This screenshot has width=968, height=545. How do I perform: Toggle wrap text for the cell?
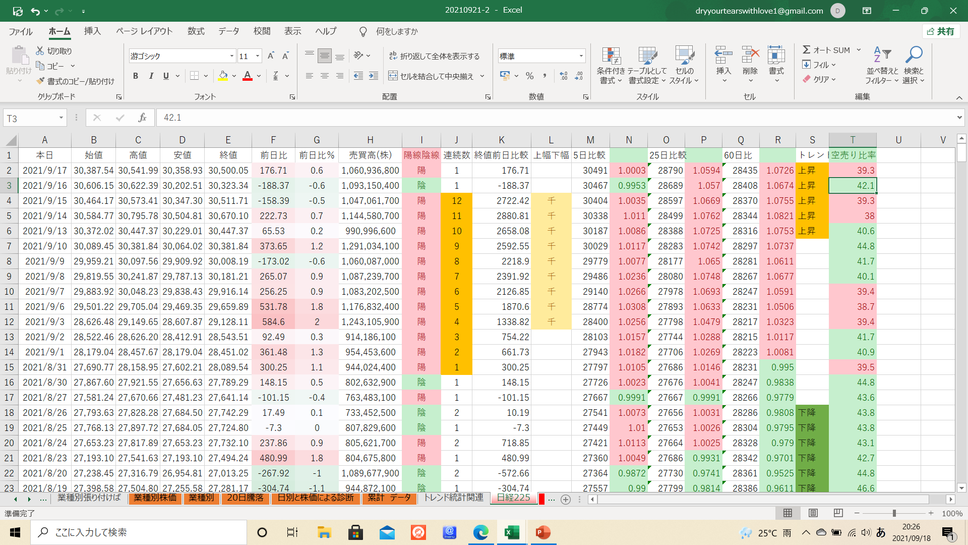pos(434,56)
